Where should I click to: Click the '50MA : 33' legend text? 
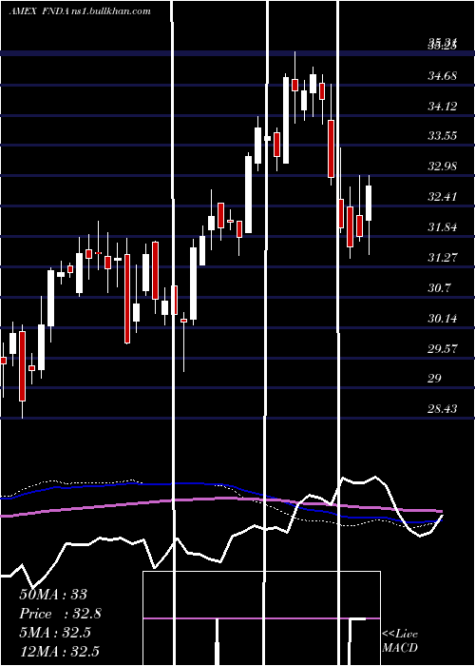pyautogui.click(x=53, y=595)
